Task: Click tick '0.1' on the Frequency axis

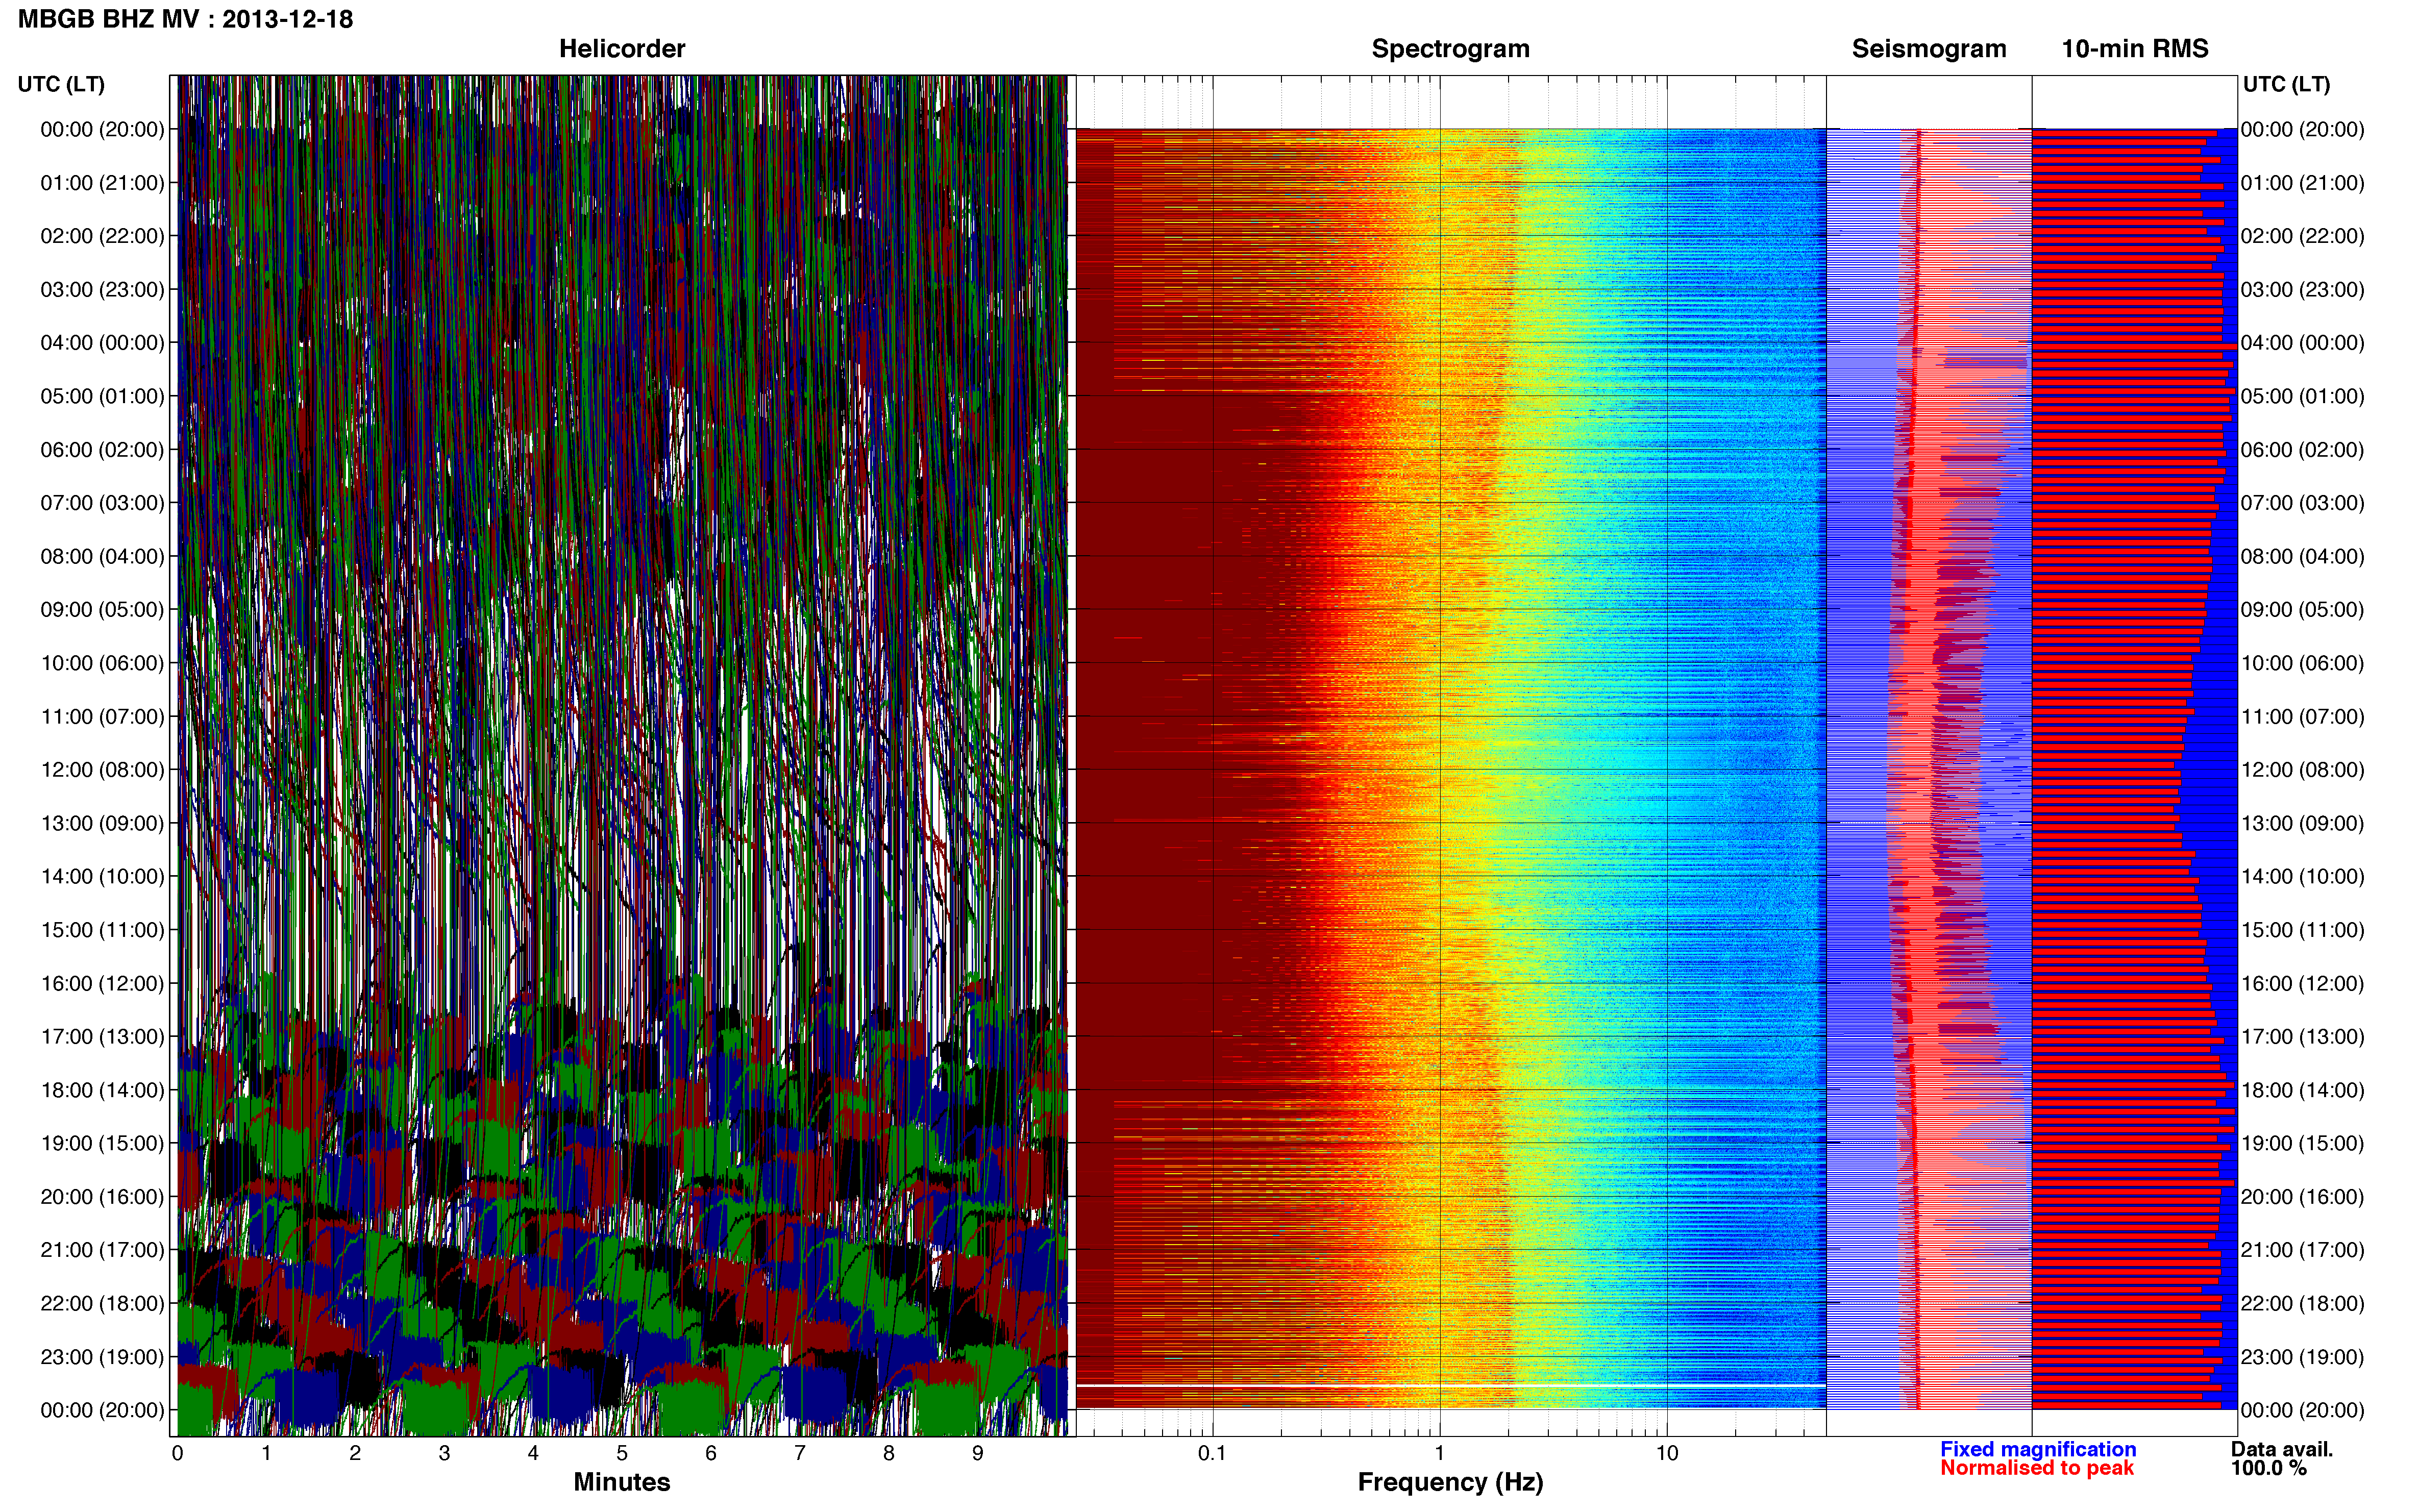Action: [x=1212, y=1453]
